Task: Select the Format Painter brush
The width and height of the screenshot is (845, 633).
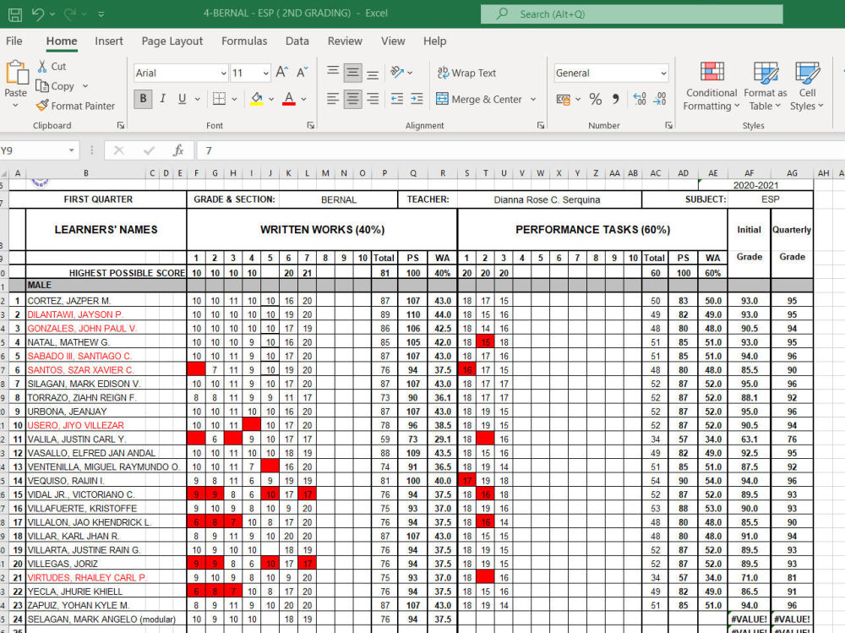Action: [x=42, y=106]
